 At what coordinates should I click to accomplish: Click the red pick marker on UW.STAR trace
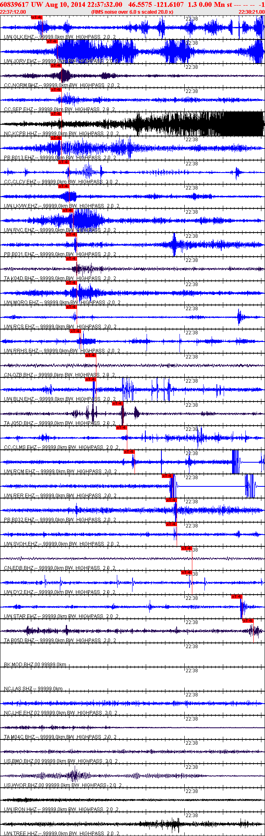tap(236, 597)
